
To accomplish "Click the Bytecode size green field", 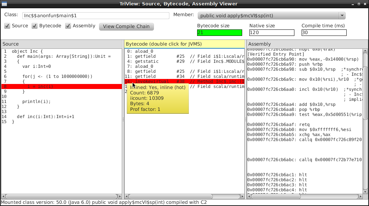I will [x=219, y=33].
